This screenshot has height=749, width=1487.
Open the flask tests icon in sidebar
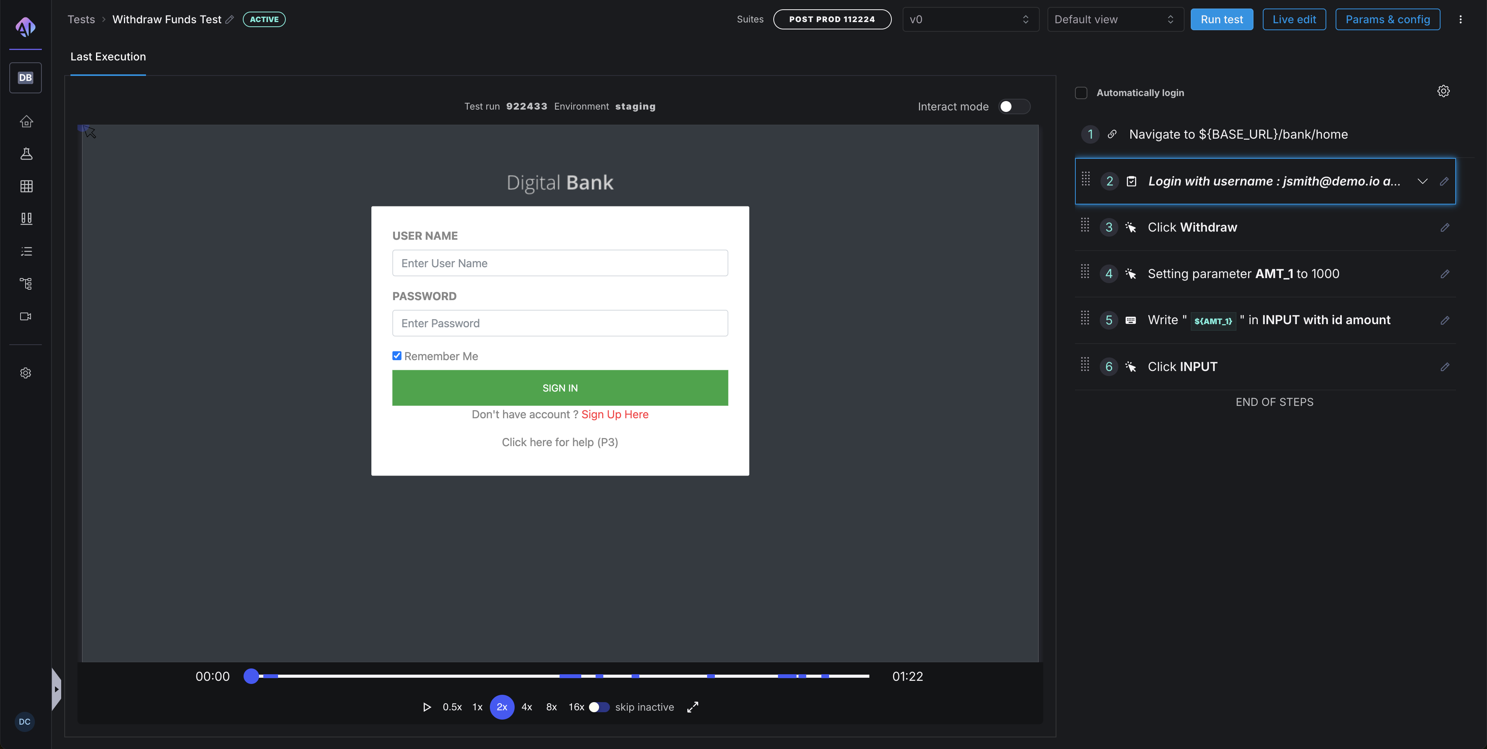coord(26,154)
